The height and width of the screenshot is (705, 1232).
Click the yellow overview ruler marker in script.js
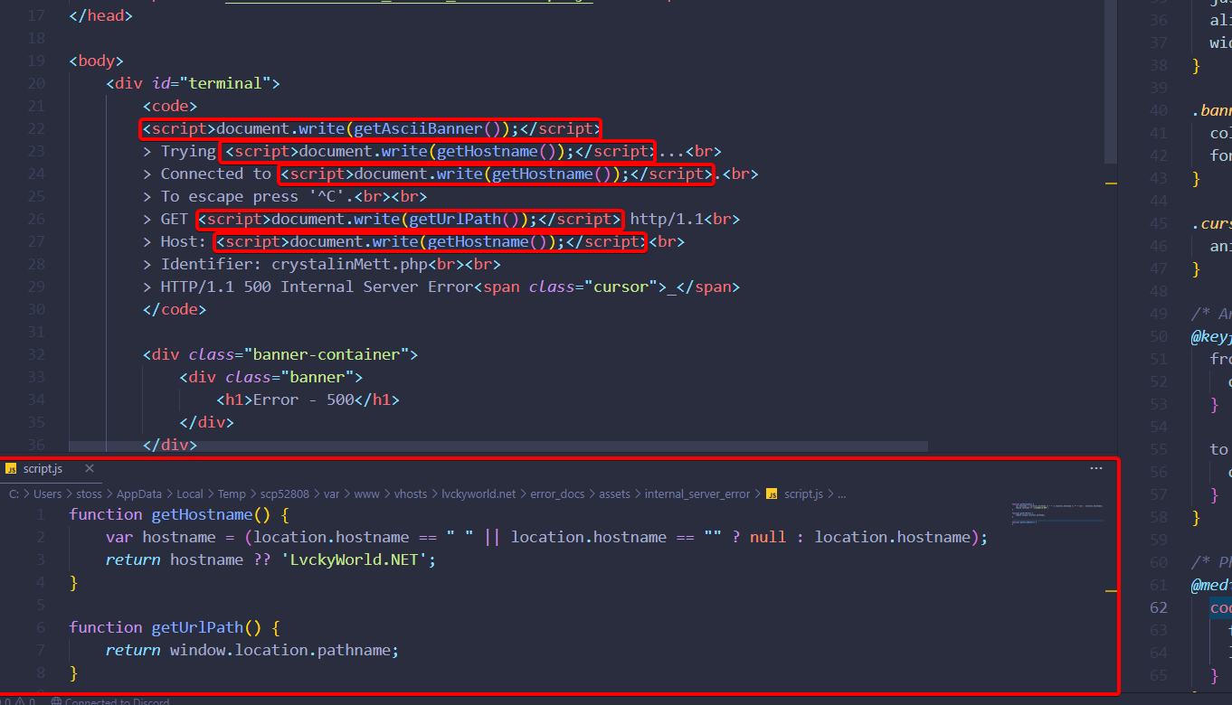click(x=1111, y=590)
